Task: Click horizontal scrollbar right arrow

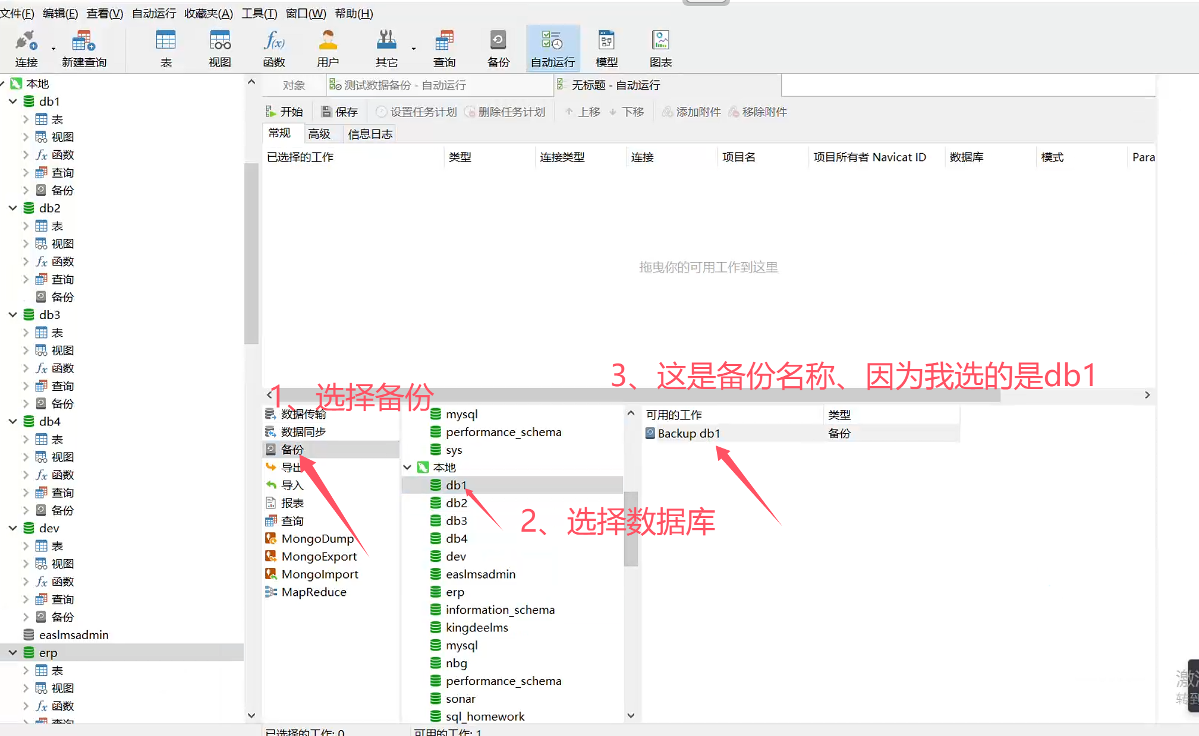Action: point(1147,395)
